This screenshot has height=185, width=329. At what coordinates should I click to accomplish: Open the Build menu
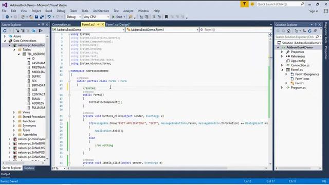coord(49,11)
